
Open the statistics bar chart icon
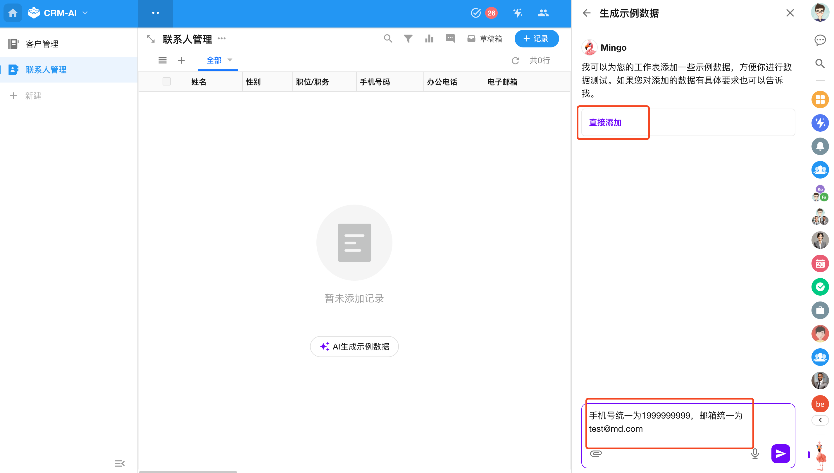click(429, 39)
